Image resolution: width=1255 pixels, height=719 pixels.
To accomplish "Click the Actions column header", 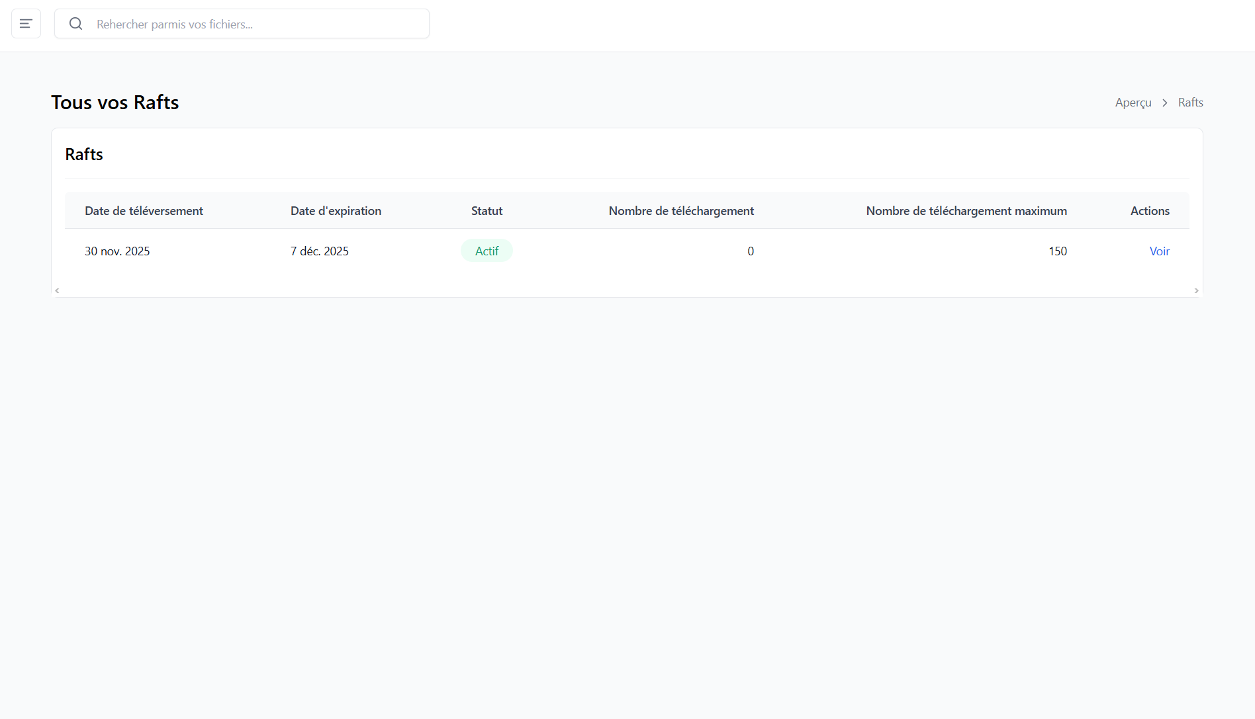I will [1149, 211].
